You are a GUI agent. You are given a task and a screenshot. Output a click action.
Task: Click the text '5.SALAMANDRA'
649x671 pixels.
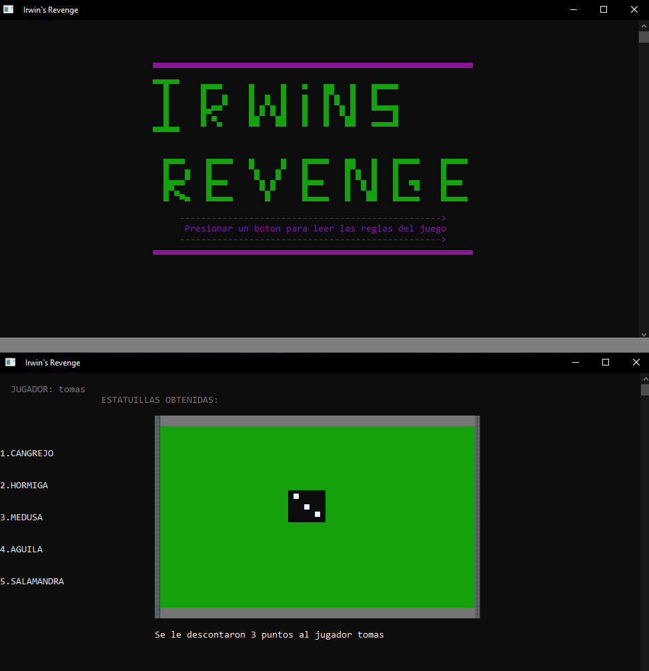[32, 581]
